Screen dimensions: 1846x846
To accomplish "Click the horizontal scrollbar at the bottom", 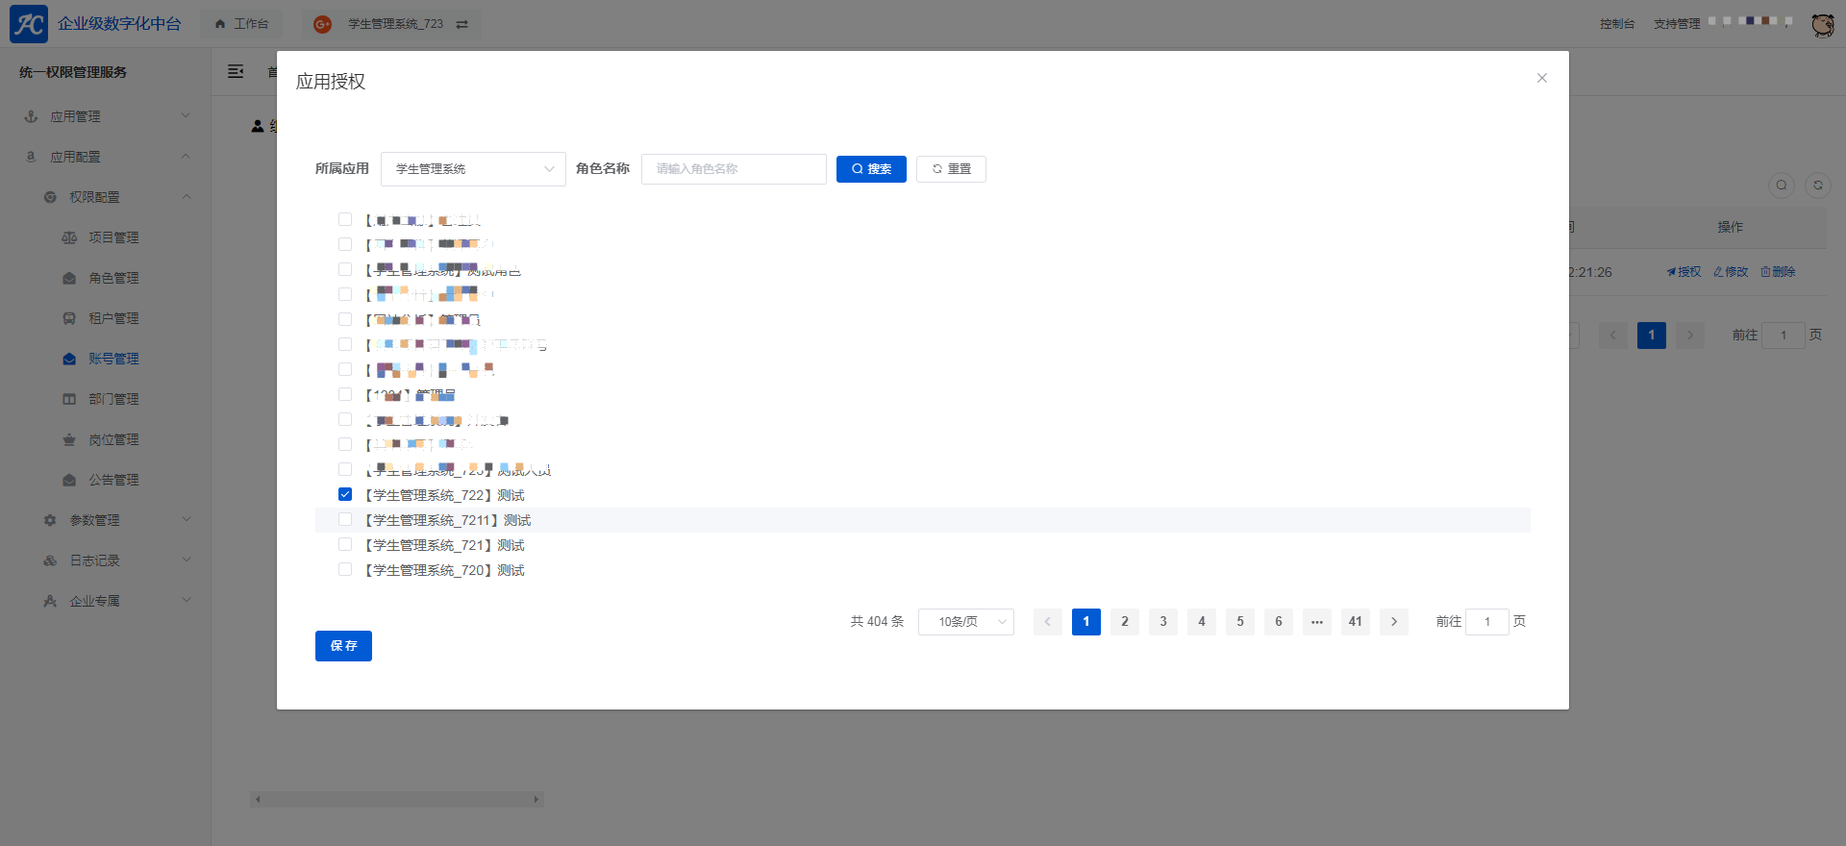I will pyautogui.click(x=397, y=799).
